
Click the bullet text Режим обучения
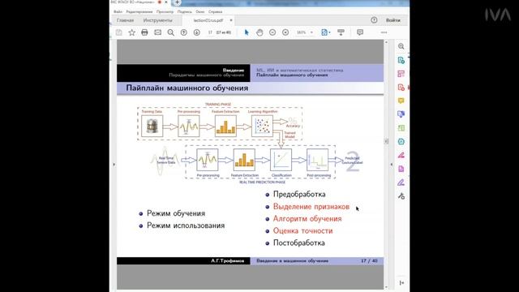[x=176, y=213]
